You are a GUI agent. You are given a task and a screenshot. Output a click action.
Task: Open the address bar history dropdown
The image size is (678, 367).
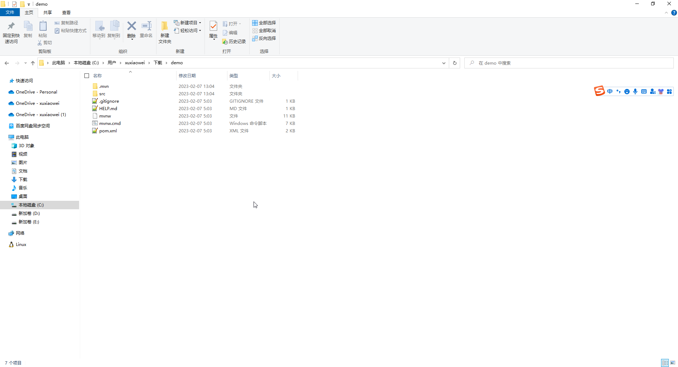[x=444, y=63]
